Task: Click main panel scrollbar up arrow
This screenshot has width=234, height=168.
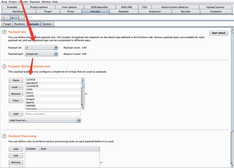Action: (x=232, y=30)
